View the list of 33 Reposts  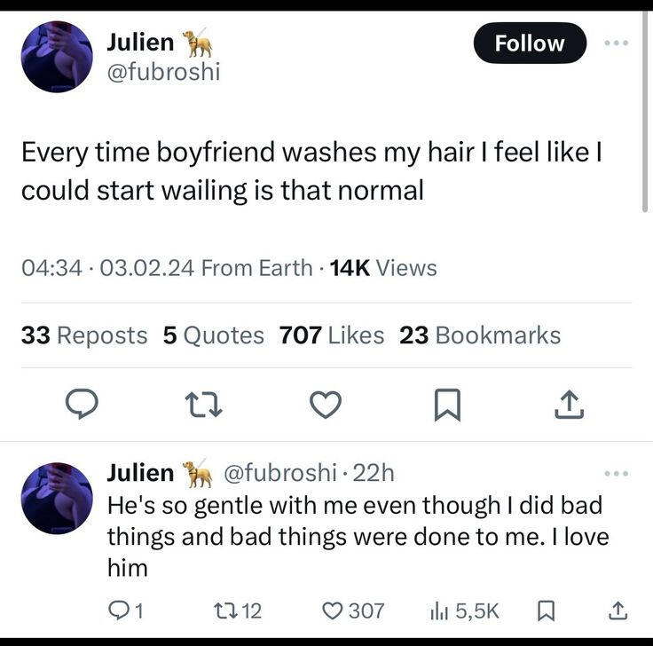tap(84, 335)
